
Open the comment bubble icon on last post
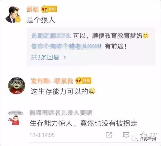tap(126, 135)
